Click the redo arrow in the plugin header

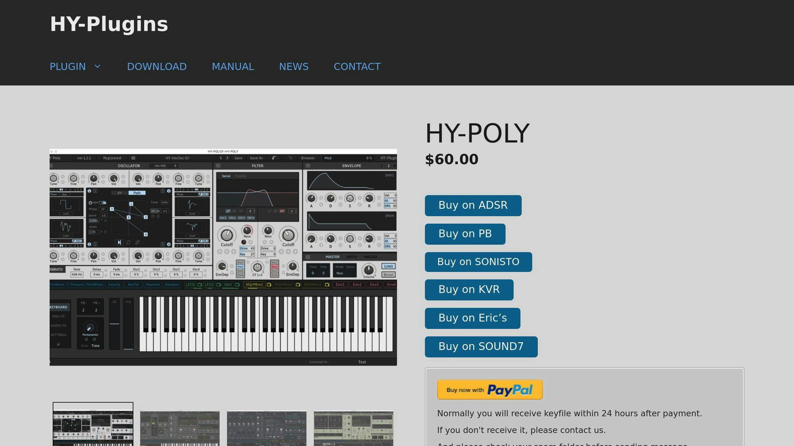point(290,158)
